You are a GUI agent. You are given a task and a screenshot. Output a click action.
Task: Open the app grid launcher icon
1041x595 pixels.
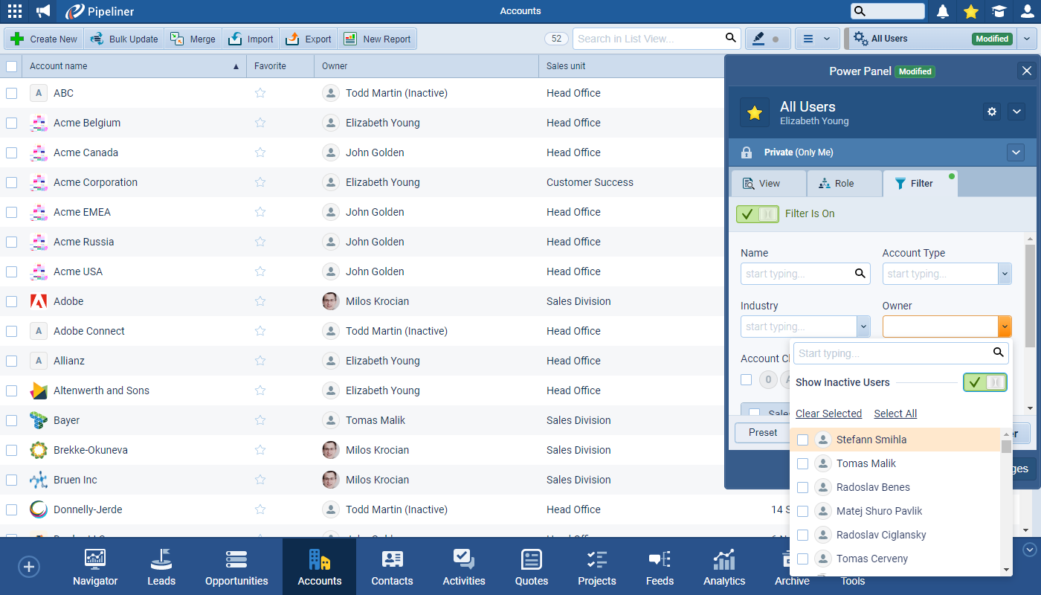14,11
